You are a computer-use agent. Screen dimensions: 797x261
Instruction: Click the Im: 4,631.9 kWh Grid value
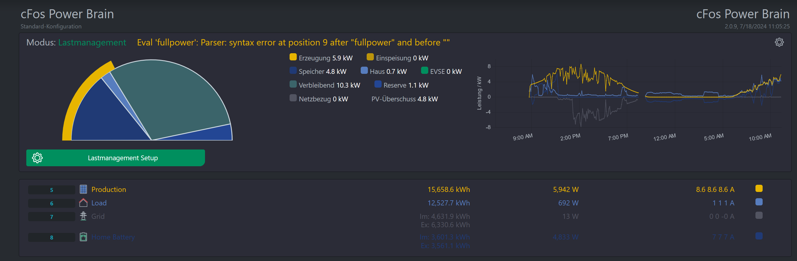445,216
